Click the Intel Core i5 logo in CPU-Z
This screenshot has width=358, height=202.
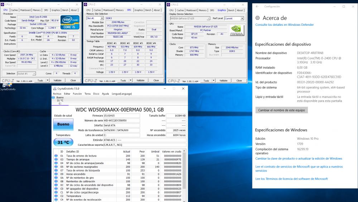tap(70, 23)
